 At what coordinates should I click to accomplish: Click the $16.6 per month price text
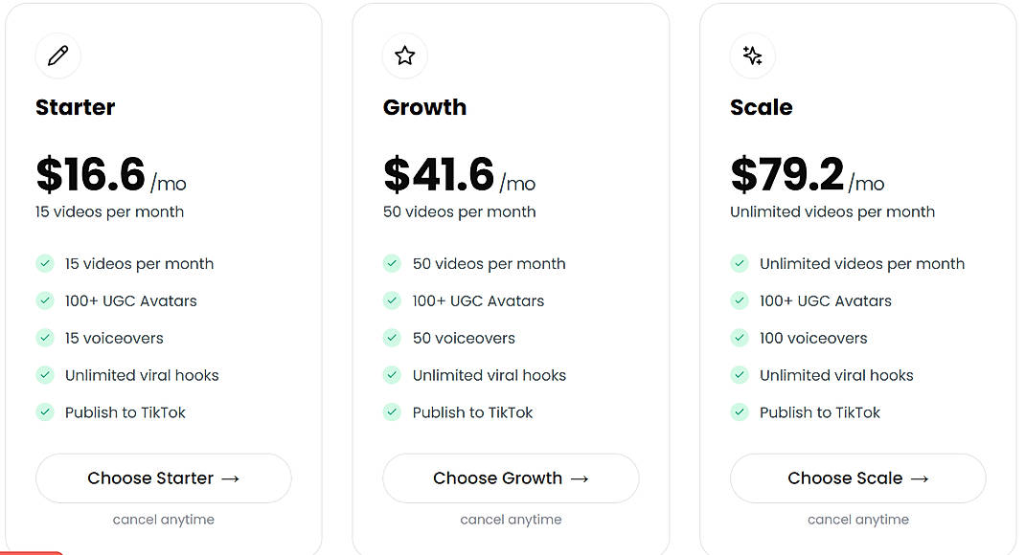pyautogui.click(x=91, y=174)
